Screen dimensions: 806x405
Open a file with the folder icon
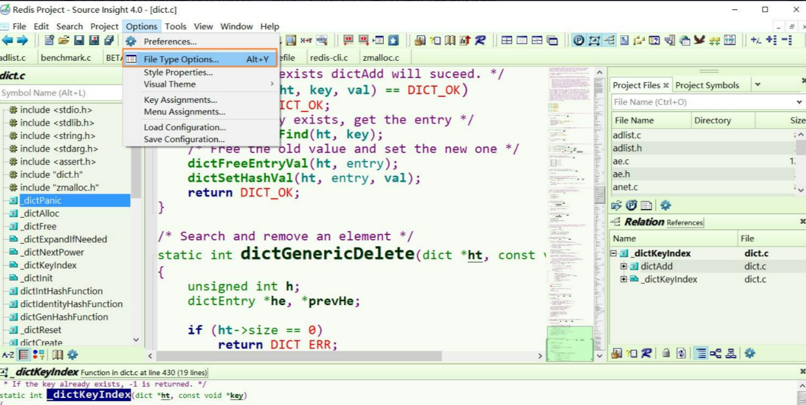pyautogui.click(x=64, y=40)
